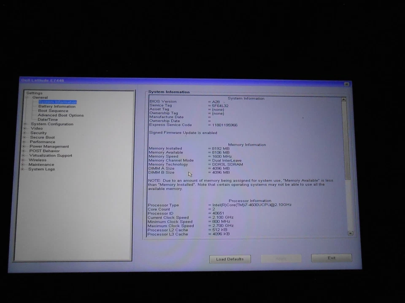Click the Load Defaults button
Screen dimensions: 405x303
point(230,259)
